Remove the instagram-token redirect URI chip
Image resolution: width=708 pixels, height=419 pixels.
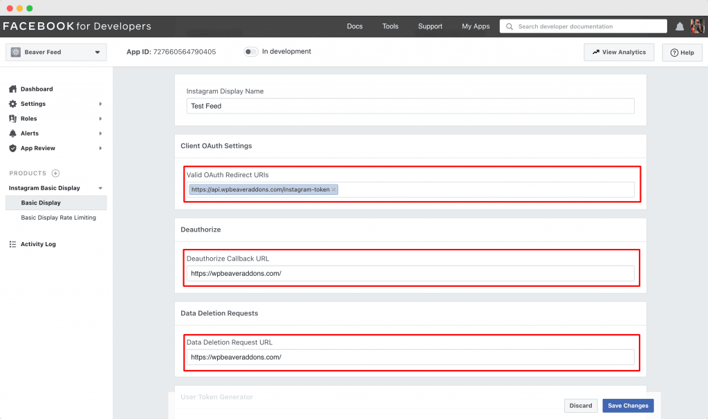(x=334, y=189)
